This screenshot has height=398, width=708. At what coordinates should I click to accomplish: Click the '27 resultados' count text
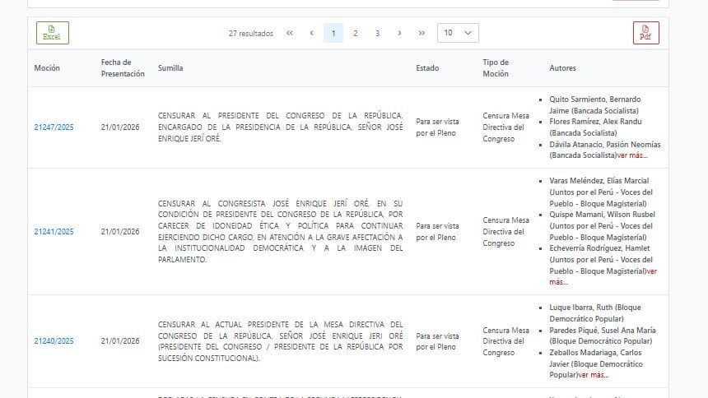coord(251,34)
